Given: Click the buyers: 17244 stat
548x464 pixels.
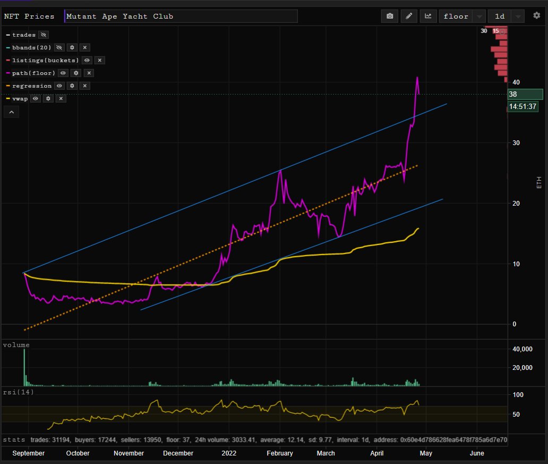Looking at the screenshot, I should (96, 440).
